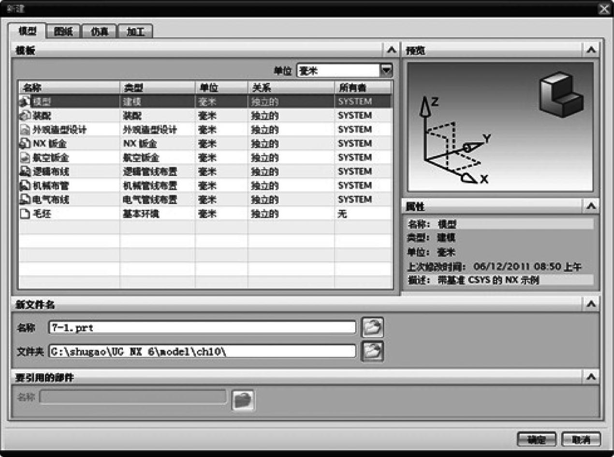Click the 基本环境 type cell
This screenshot has height=457, width=614.
pos(142,214)
